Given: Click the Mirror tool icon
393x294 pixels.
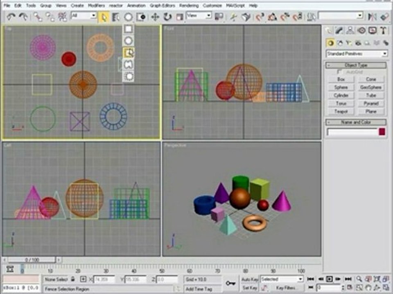Looking at the screenshot, I should pos(372,16).
